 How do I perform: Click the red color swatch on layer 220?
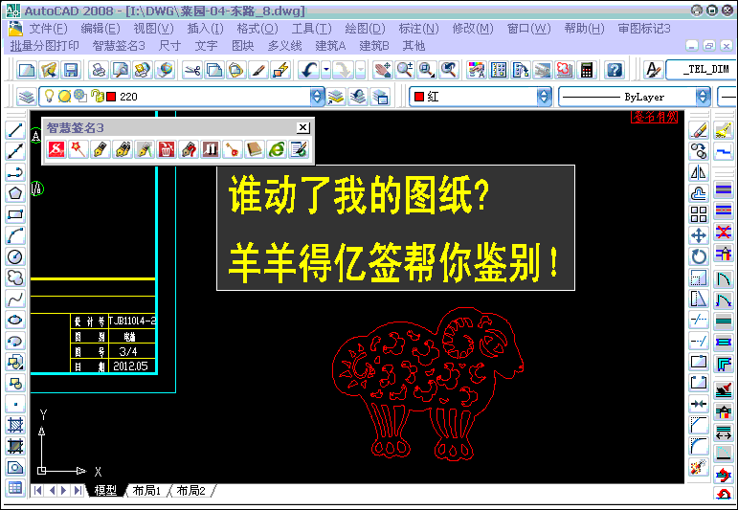tap(111, 97)
